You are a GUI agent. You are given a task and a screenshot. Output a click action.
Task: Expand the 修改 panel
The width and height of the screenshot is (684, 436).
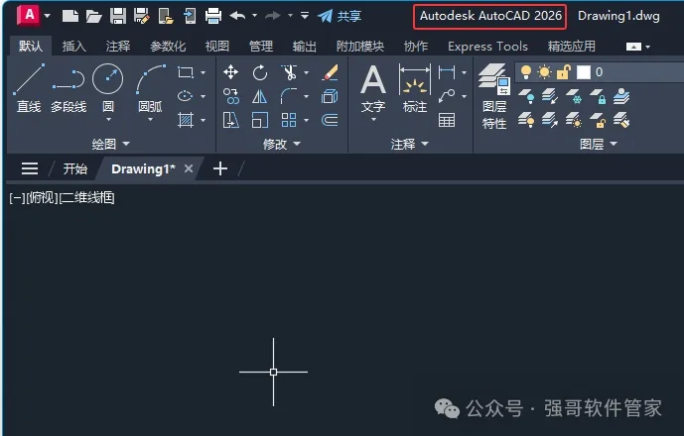coord(282,144)
